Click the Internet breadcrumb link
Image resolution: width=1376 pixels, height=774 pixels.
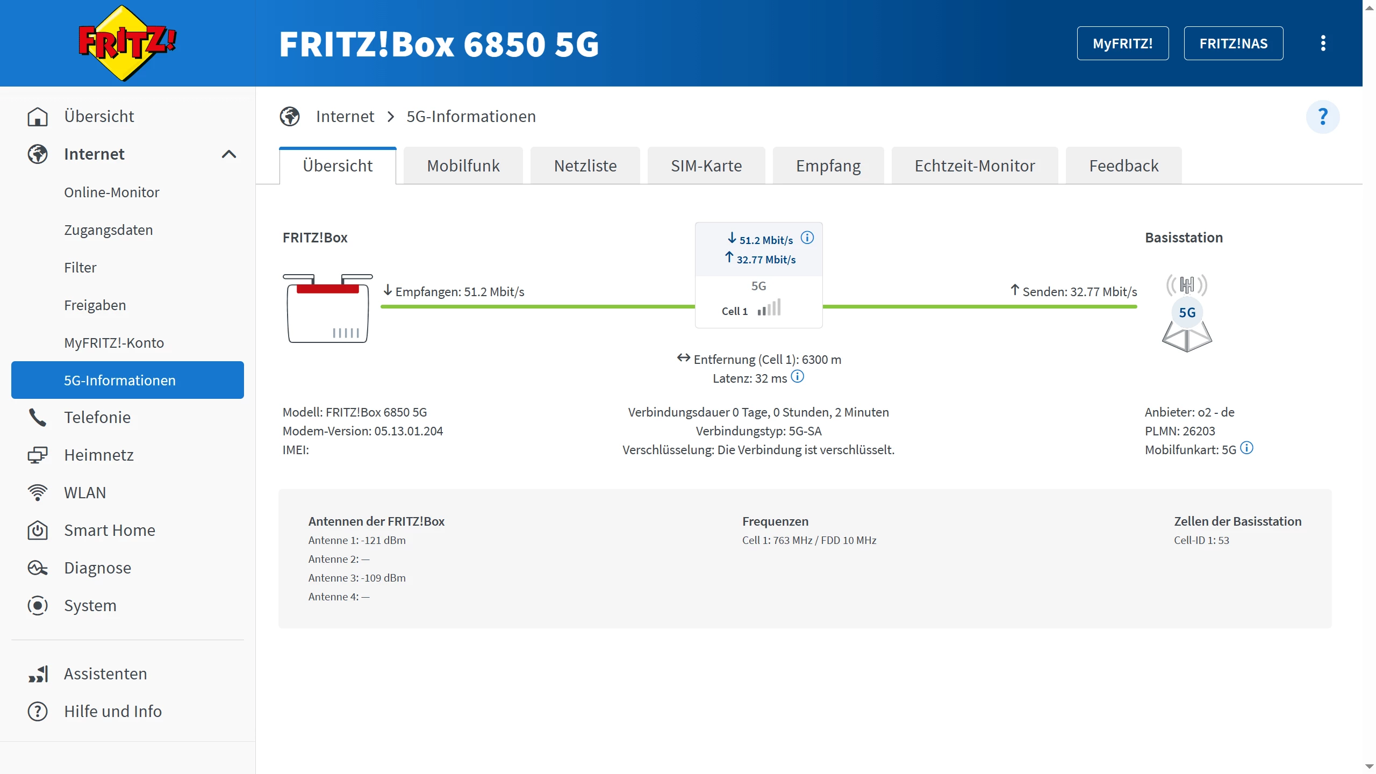345,117
